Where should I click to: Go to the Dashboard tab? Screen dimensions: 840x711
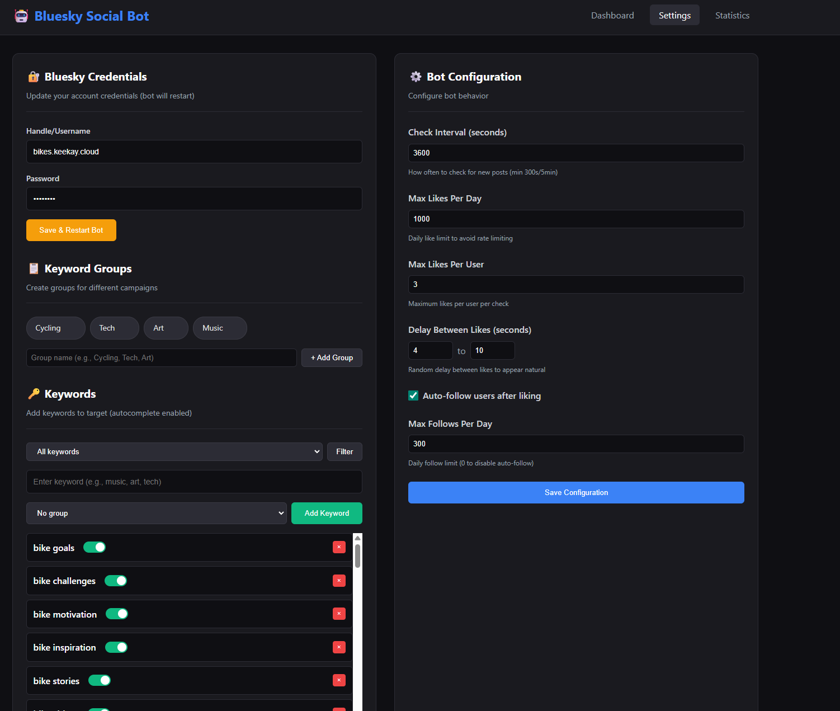click(612, 15)
